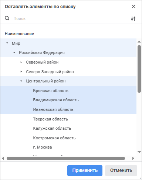The image size is (142, 180).
Task: Open the search filter settings icon
Action: click(133, 18)
